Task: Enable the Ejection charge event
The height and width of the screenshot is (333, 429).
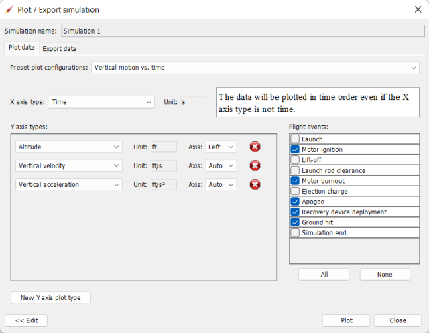Action: tap(295, 191)
